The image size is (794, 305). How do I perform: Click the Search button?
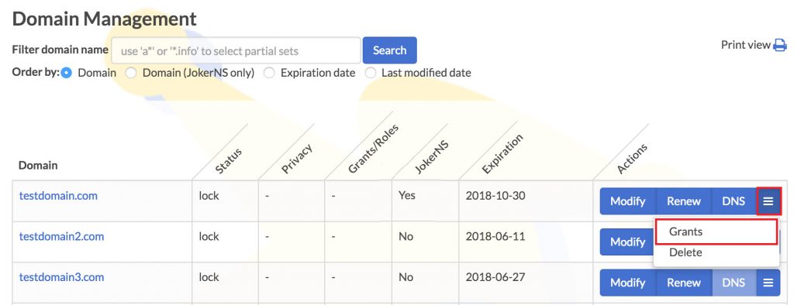point(390,50)
